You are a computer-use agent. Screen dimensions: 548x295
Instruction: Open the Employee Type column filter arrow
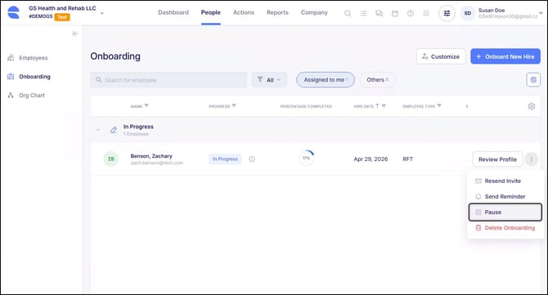point(439,105)
